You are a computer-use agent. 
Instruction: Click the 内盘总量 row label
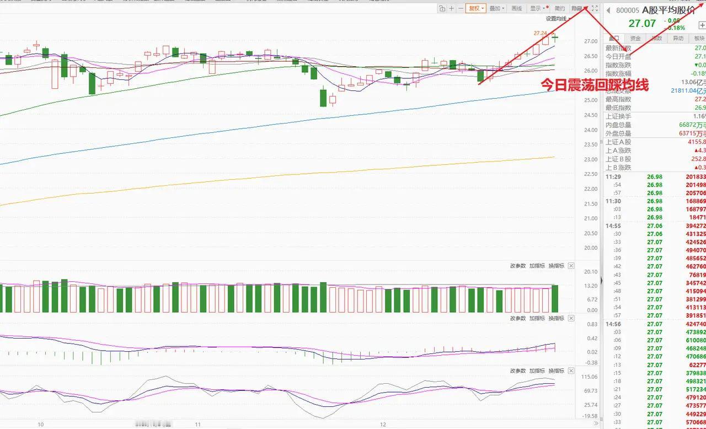[x=618, y=125]
